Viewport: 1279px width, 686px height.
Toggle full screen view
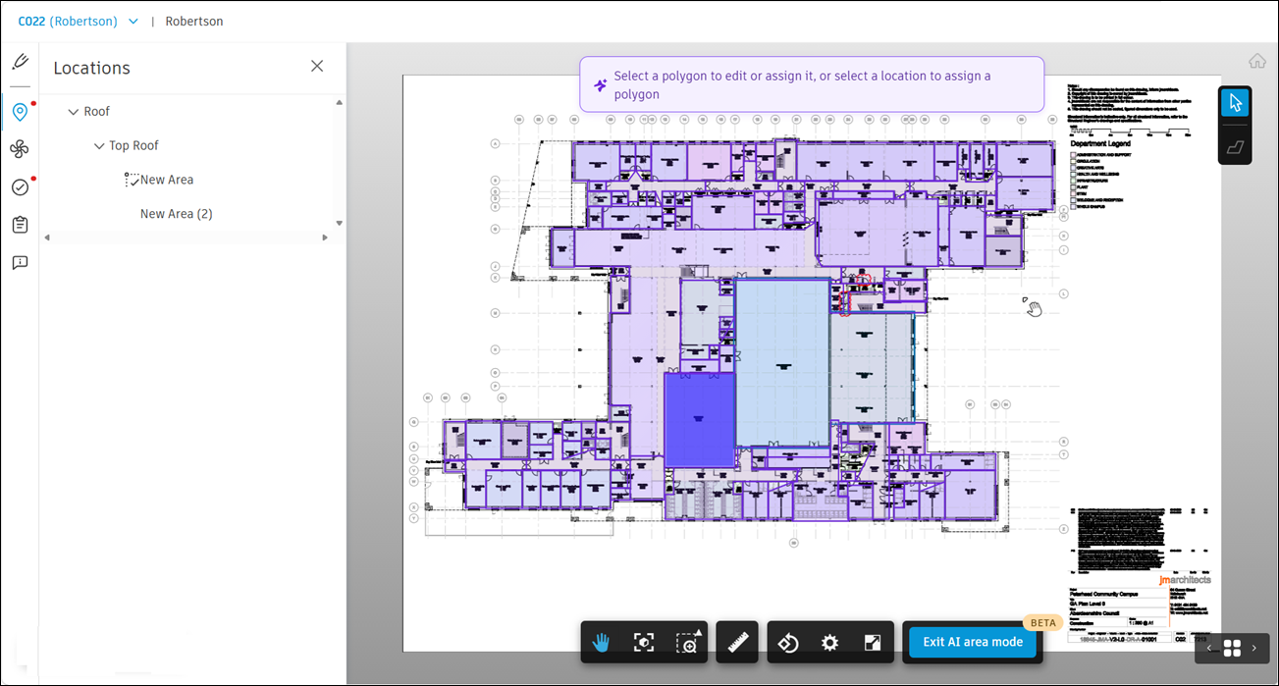coord(873,643)
